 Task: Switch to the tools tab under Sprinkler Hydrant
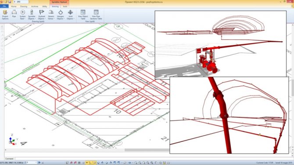pos(65,7)
